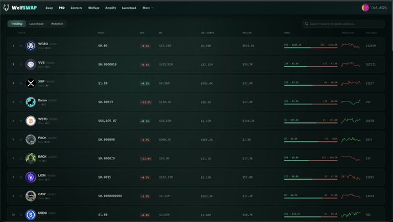Star XRP to add to watchlist
The image size is (393, 222).
coord(21,83)
